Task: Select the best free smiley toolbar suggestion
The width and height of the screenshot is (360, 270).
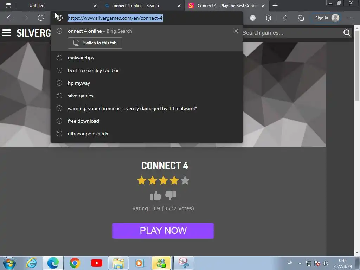Action: tap(147, 70)
